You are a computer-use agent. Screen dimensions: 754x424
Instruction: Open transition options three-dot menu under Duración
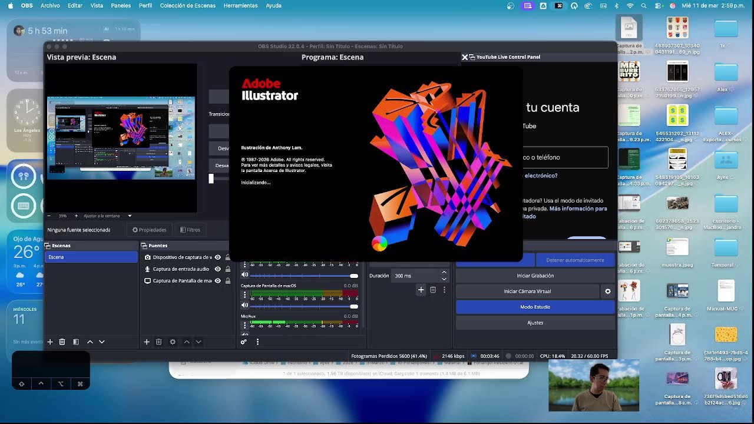pos(444,290)
